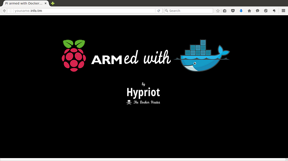Save the page to Pocket

(x=233, y=11)
